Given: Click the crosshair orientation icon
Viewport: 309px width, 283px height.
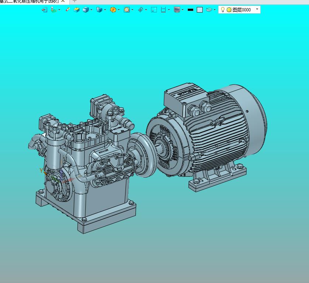Looking at the screenshot, I should (x=140, y=10).
